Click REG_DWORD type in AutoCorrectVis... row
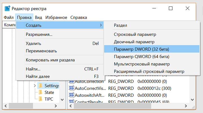The image size is (203, 113). coord(121,88)
